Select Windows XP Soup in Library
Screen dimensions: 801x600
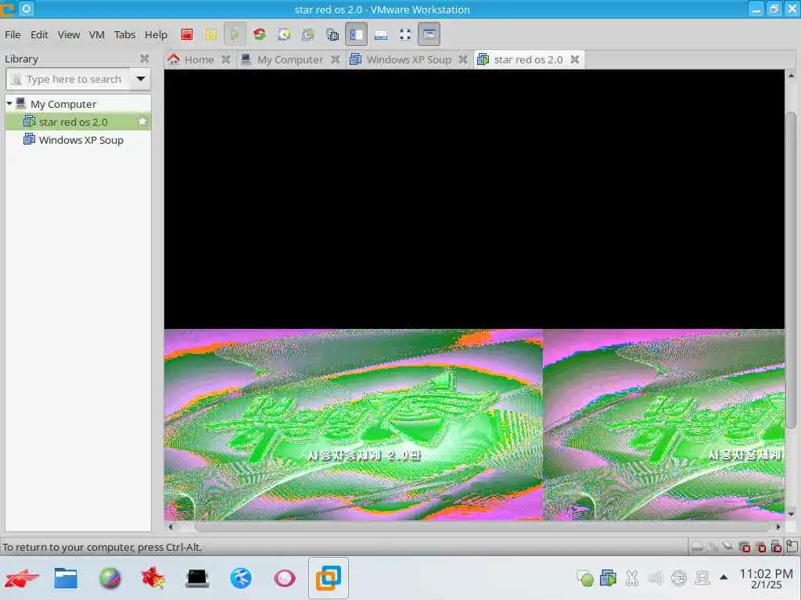coord(78,140)
